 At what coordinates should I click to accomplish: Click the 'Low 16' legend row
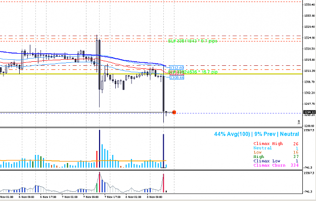(x=276, y=152)
